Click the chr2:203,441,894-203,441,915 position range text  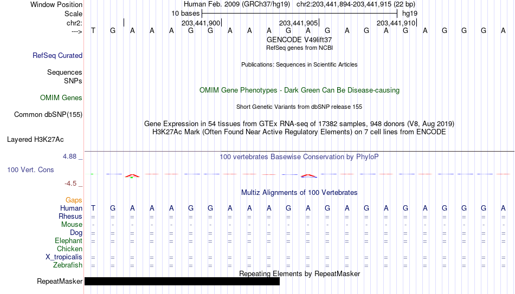356,4
